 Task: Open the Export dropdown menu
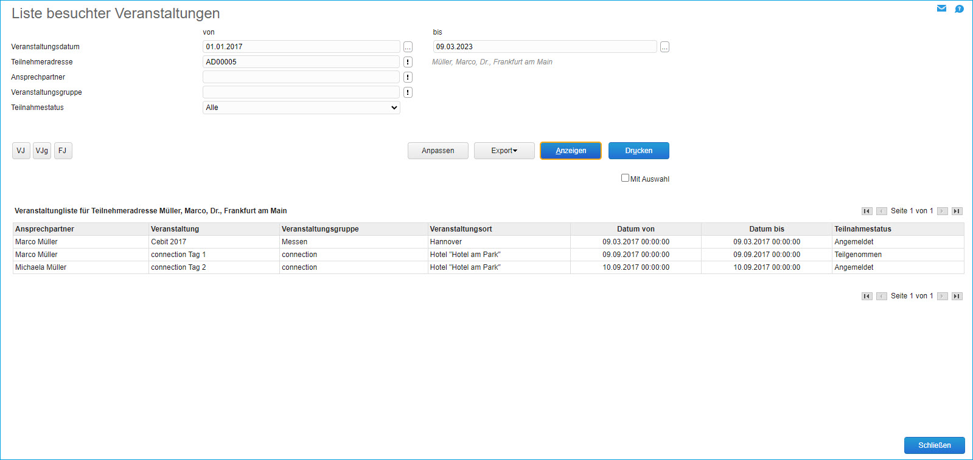click(x=504, y=151)
